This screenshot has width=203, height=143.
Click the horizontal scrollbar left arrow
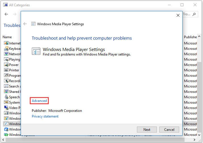pyautogui.click(x=3, y=140)
